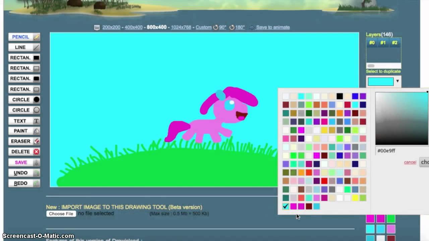The width and height of the screenshot is (429, 241).
Task: Activate the Text tool
Action: click(24, 121)
